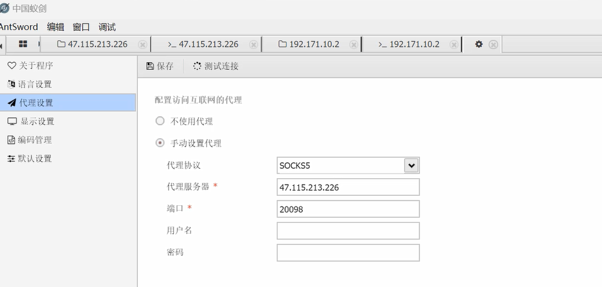
Task: Open 关于程序 in sidebar
Action: click(x=68, y=65)
